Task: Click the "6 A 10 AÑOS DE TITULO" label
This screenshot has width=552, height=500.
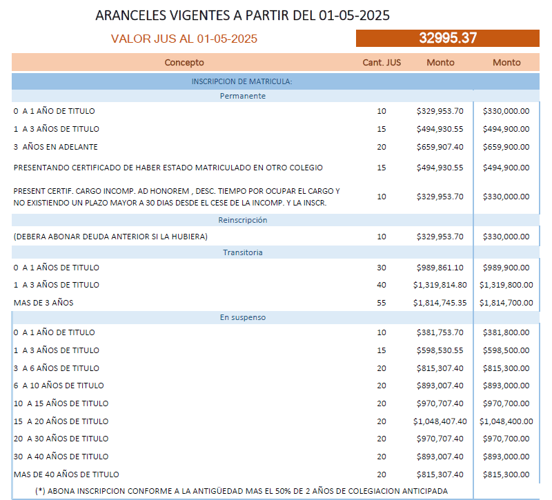Action: point(59,386)
